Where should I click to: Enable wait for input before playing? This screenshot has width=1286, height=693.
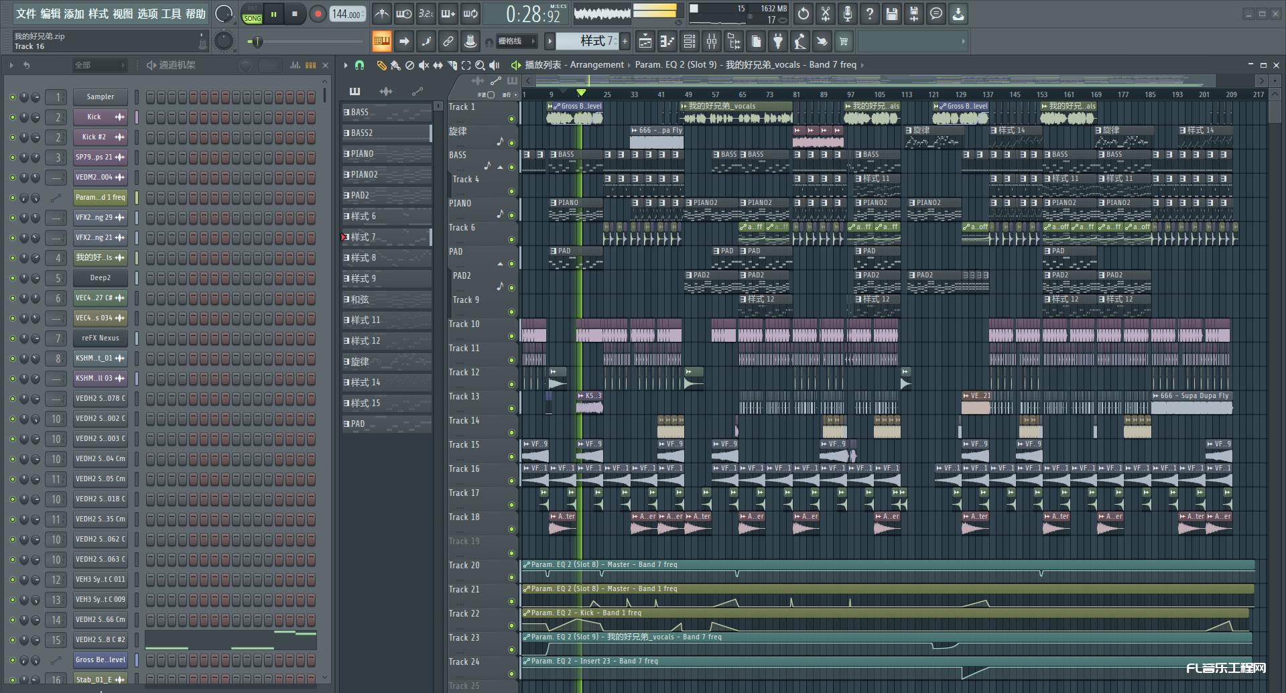click(404, 13)
